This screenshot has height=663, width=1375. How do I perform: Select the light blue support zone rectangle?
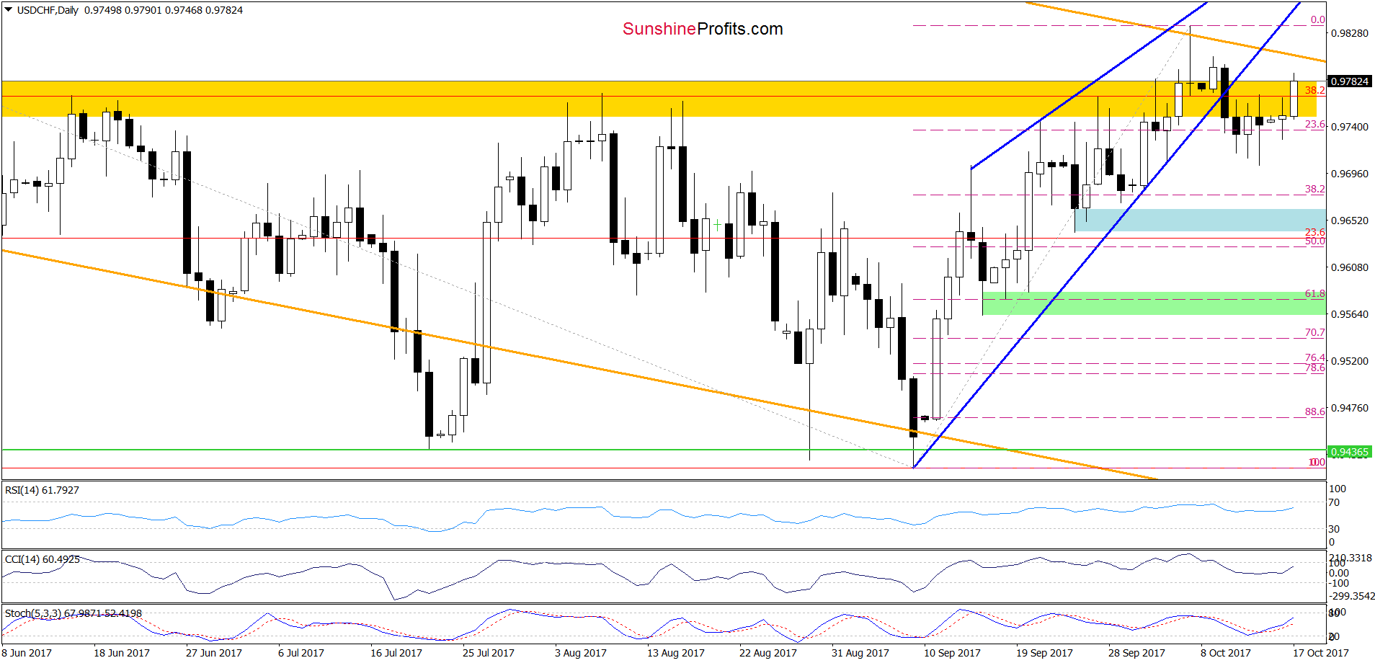[x=1200, y=221]
